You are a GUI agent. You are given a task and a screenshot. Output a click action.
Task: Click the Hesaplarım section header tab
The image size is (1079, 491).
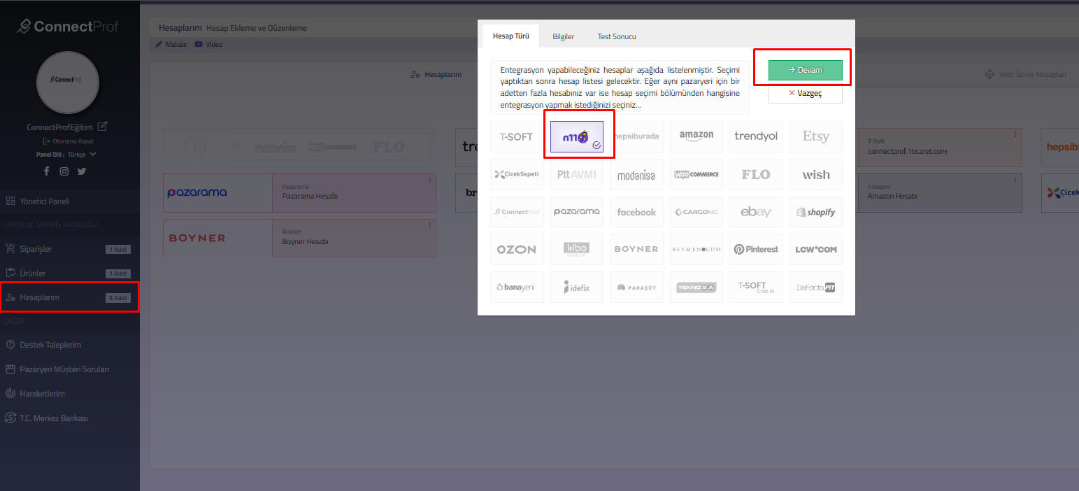tap(436, 74)
